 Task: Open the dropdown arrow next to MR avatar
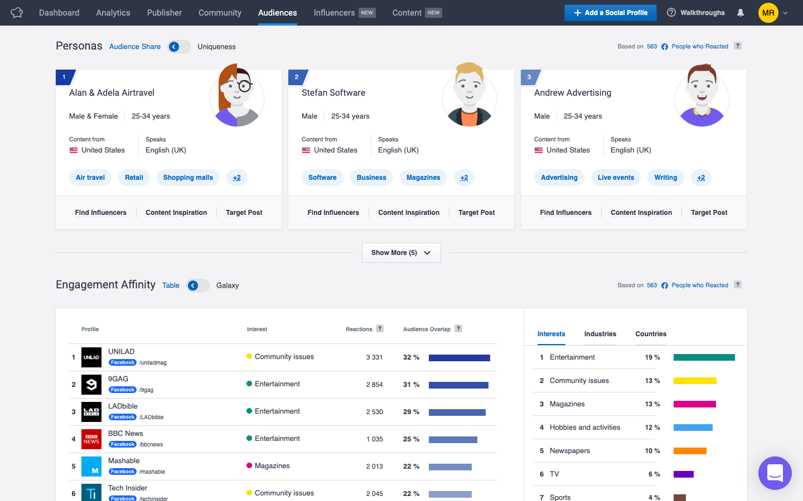785,12
